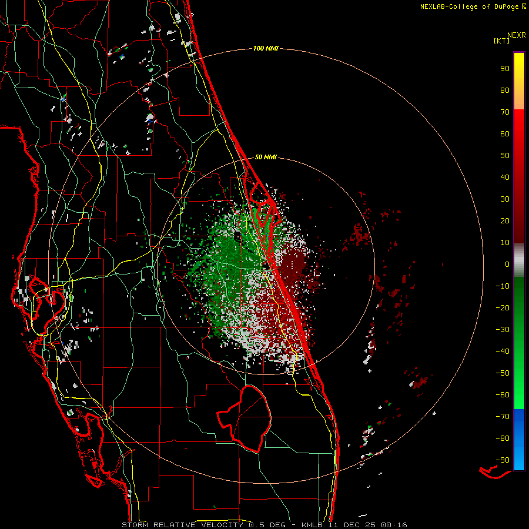Click the -80 scale value
Image resolution: width=529 pixels, height=529 pixels.
point(503,438)
